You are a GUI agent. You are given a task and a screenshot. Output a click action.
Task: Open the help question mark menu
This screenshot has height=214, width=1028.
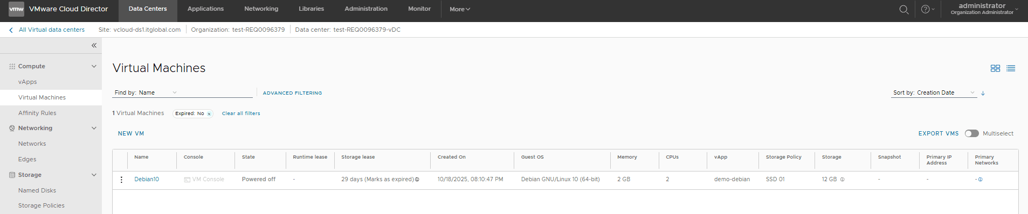click(928, 9)
